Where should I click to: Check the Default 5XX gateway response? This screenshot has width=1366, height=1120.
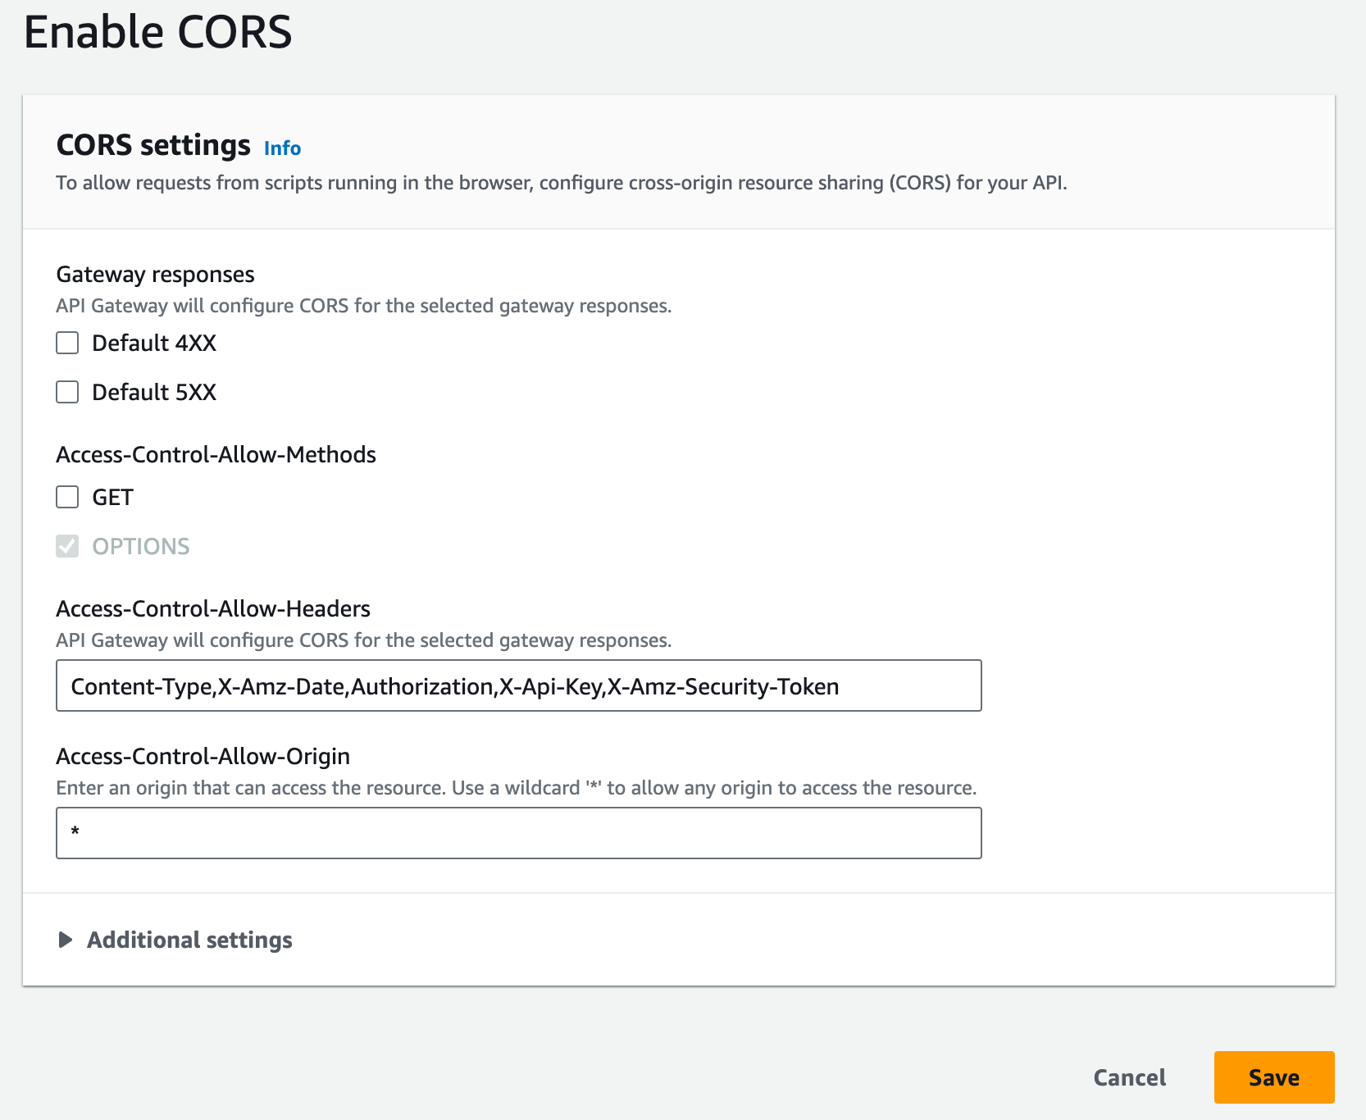click(x=67, y=392)
